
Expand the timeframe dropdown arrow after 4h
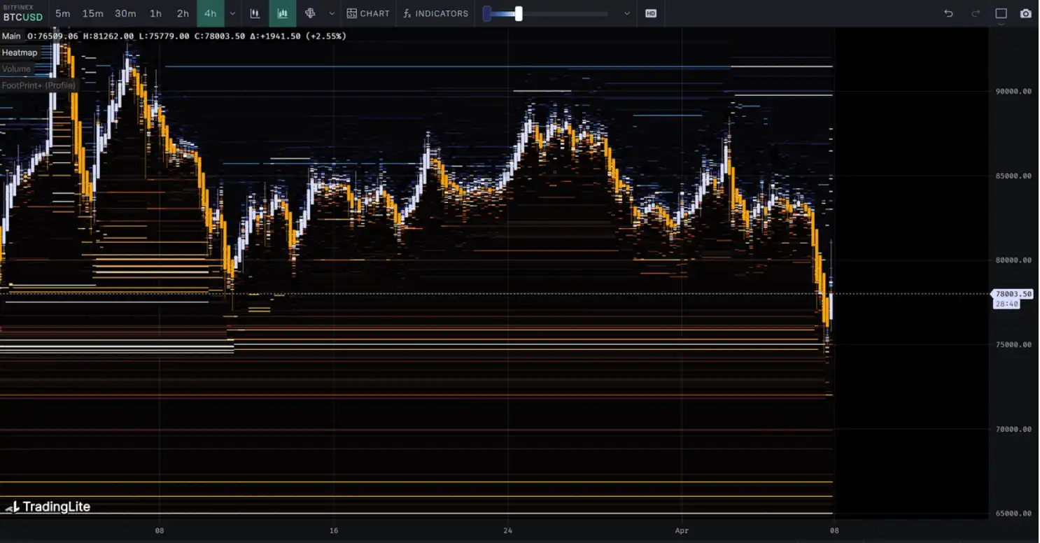click(x=232, y=13)
